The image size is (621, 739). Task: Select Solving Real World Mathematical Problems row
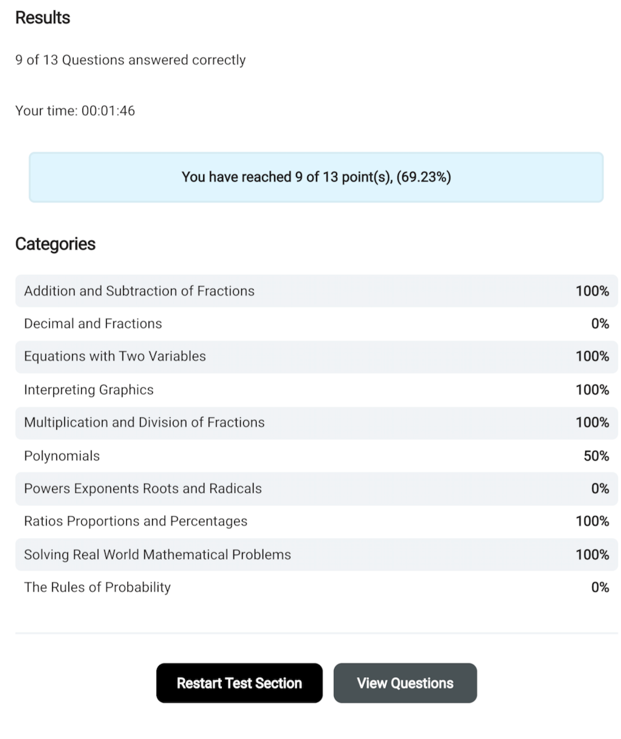click(x=158, y=555)
